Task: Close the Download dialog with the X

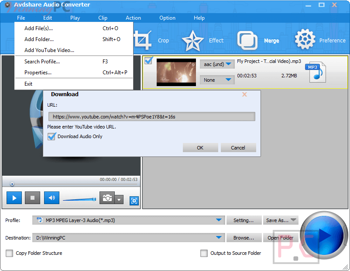Action: point(244,94)
